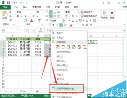
Task: Toggle align right in ribbon alignment group
Action: pos(55,16)
